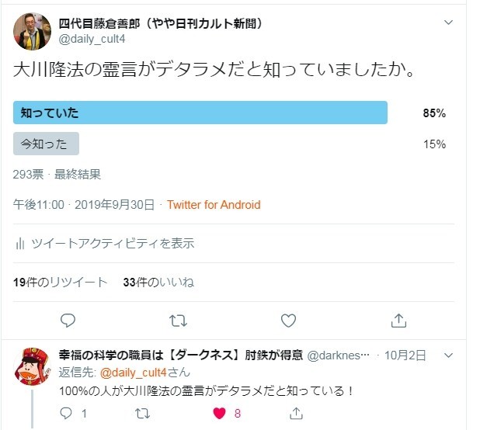Unlike the reply tweet with red heart
This screenshot has height=430, width=480.
[220, 414]
